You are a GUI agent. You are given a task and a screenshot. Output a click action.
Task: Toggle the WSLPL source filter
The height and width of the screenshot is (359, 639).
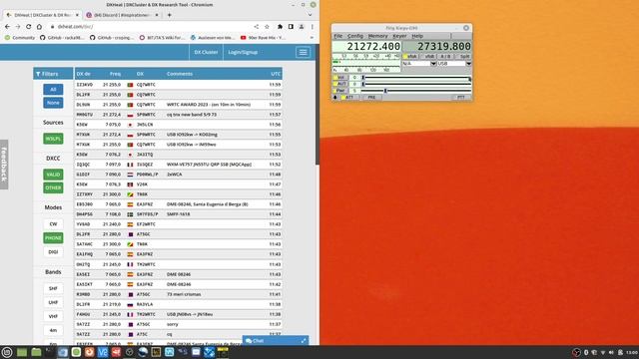pos(53,139)
